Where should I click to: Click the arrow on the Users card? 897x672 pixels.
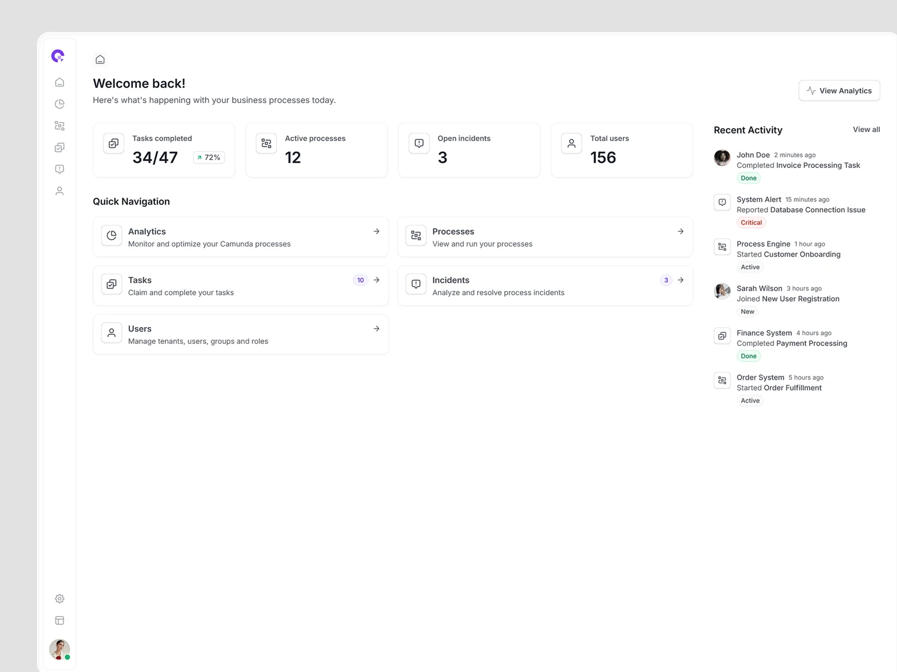pyautogui.click(x=377, y=329)
